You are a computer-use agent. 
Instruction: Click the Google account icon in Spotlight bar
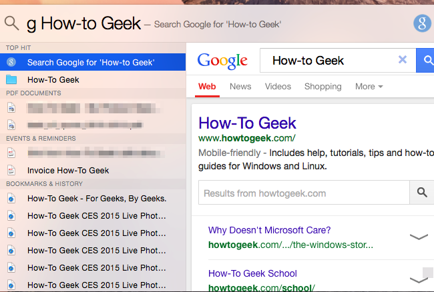click(x=421, y=23)
